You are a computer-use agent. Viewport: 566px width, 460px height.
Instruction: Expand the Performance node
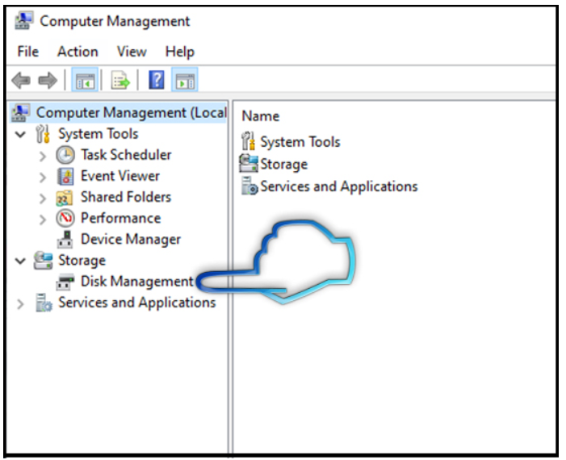tap(43, 220)
